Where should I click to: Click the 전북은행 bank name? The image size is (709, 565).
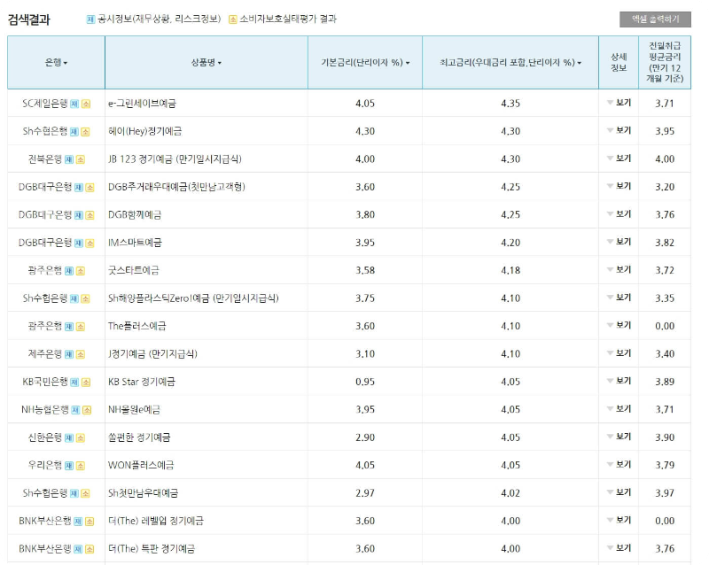(45, 159)
